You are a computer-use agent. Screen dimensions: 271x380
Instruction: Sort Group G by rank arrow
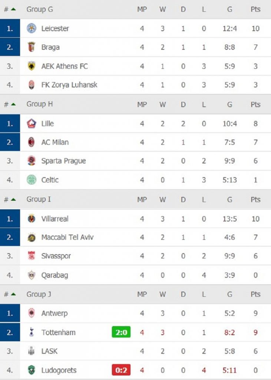(x=13, y=10)
